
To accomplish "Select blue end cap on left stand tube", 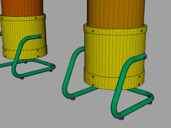I will 41,36.
